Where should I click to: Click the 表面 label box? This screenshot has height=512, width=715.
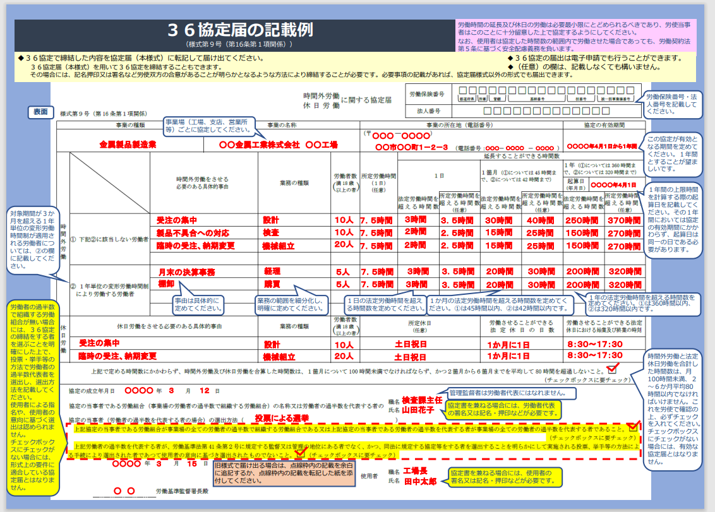[x=40, y=112]
